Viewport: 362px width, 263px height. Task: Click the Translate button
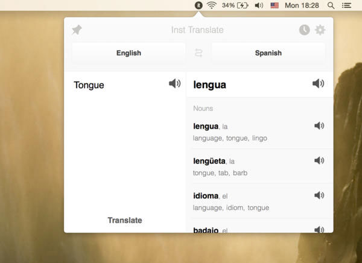pyautogui.click(x=125, y=220)
